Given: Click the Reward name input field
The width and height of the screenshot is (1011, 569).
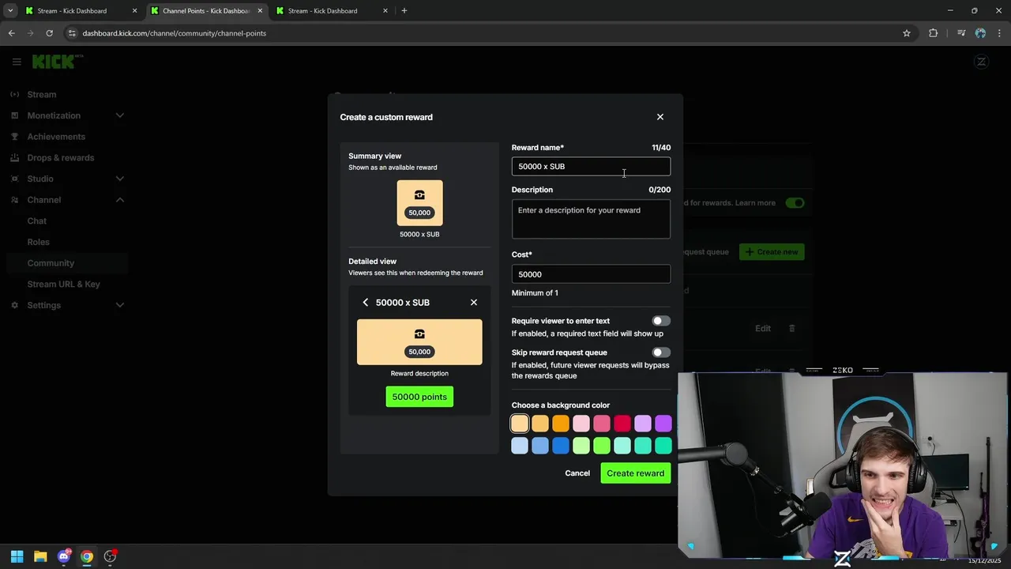Looking at the screenshot, I should 591,166.
